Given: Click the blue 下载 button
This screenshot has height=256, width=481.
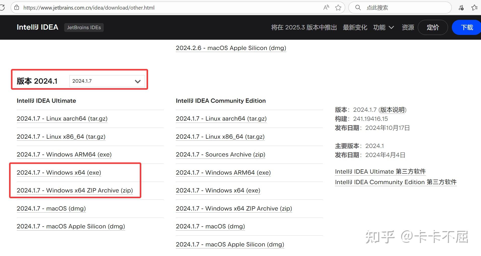Looking at the screenshot, I should tap(467, 27).
